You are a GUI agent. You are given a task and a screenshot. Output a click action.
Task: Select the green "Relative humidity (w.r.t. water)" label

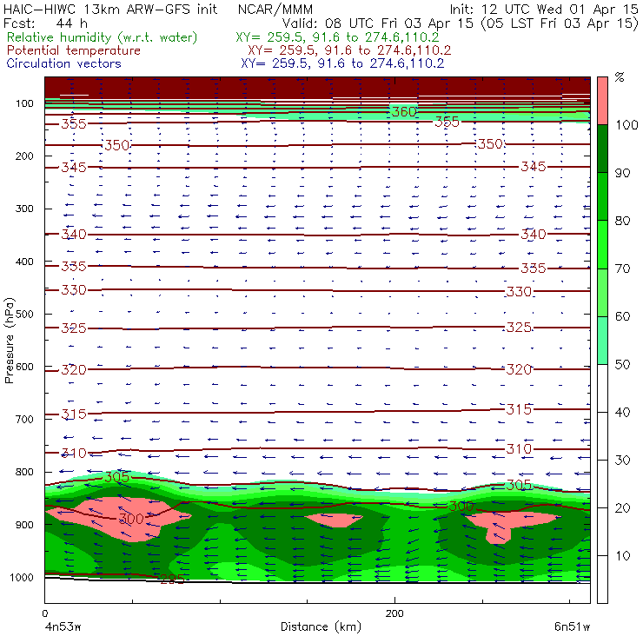(103, 37)
